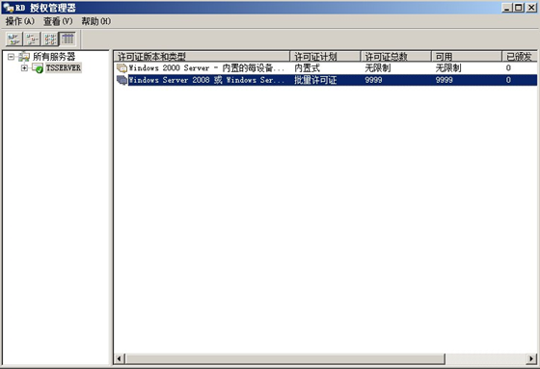
Task: Open the 帮助(H) menu
Action: 96,21
